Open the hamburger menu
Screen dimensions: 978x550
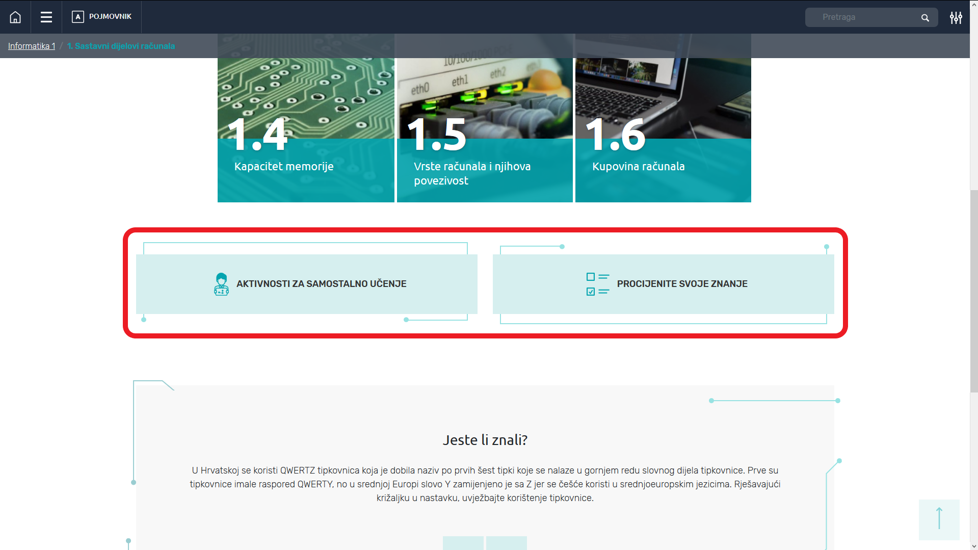pos(46,17)
